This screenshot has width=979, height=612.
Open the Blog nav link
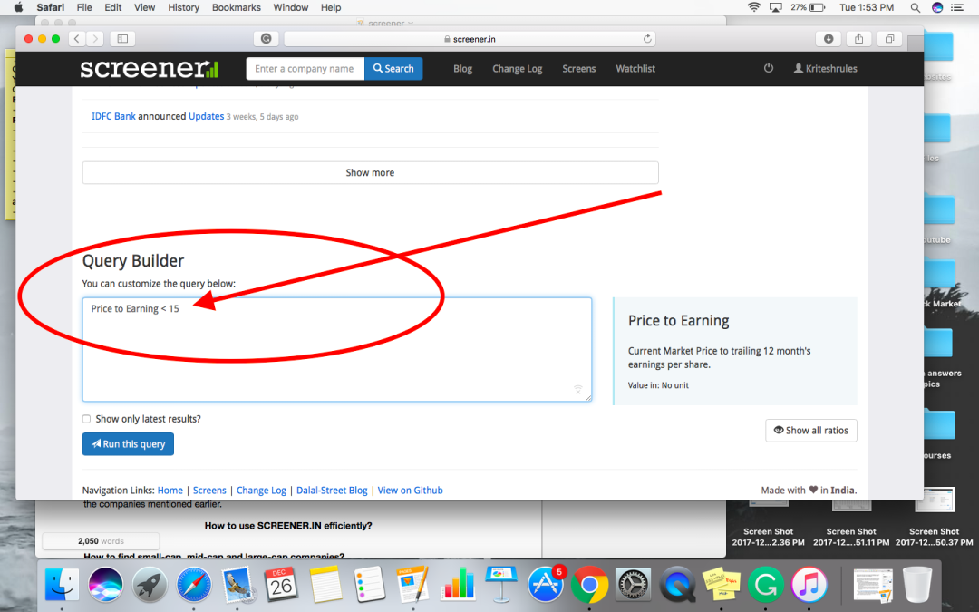click(x=462, y=69)
